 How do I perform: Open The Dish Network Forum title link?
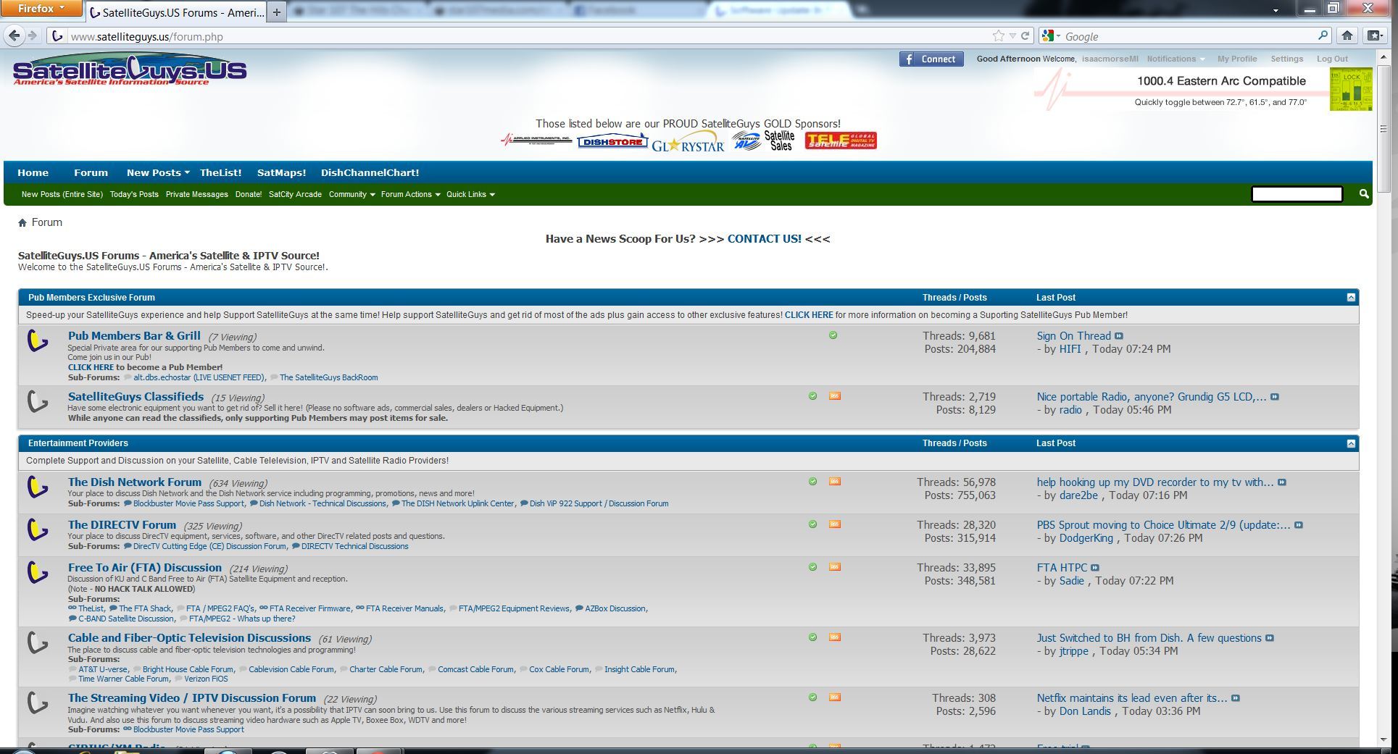coord(135,482)
